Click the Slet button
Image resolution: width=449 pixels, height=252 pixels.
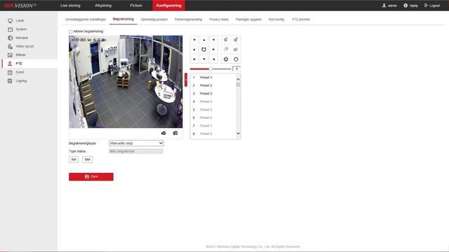tap(87, 160)
